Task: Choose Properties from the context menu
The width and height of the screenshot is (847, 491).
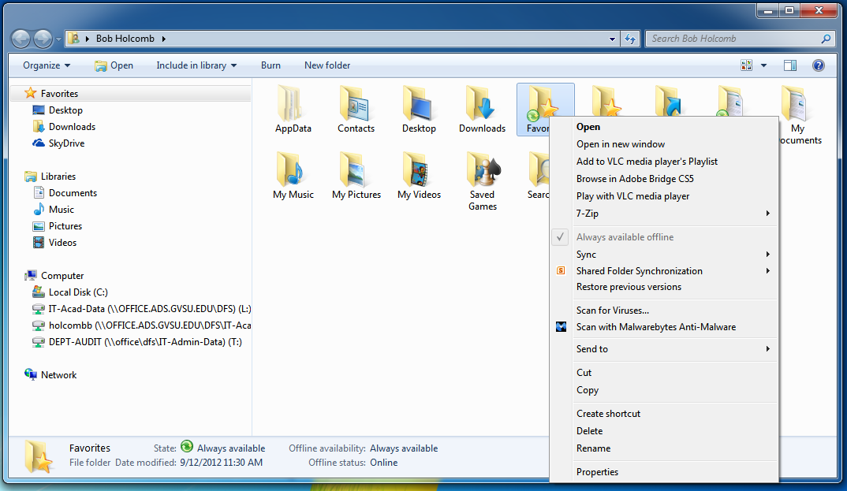Action: click(597, 472)
